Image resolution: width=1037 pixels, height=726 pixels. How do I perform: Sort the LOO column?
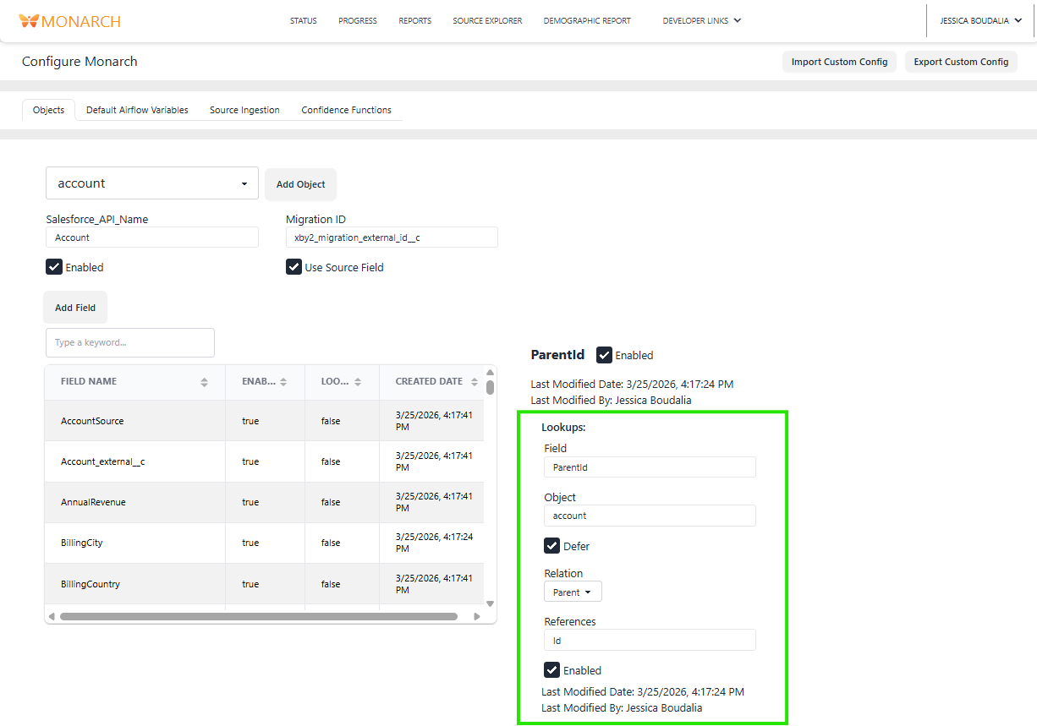click(x=359, y=382)
